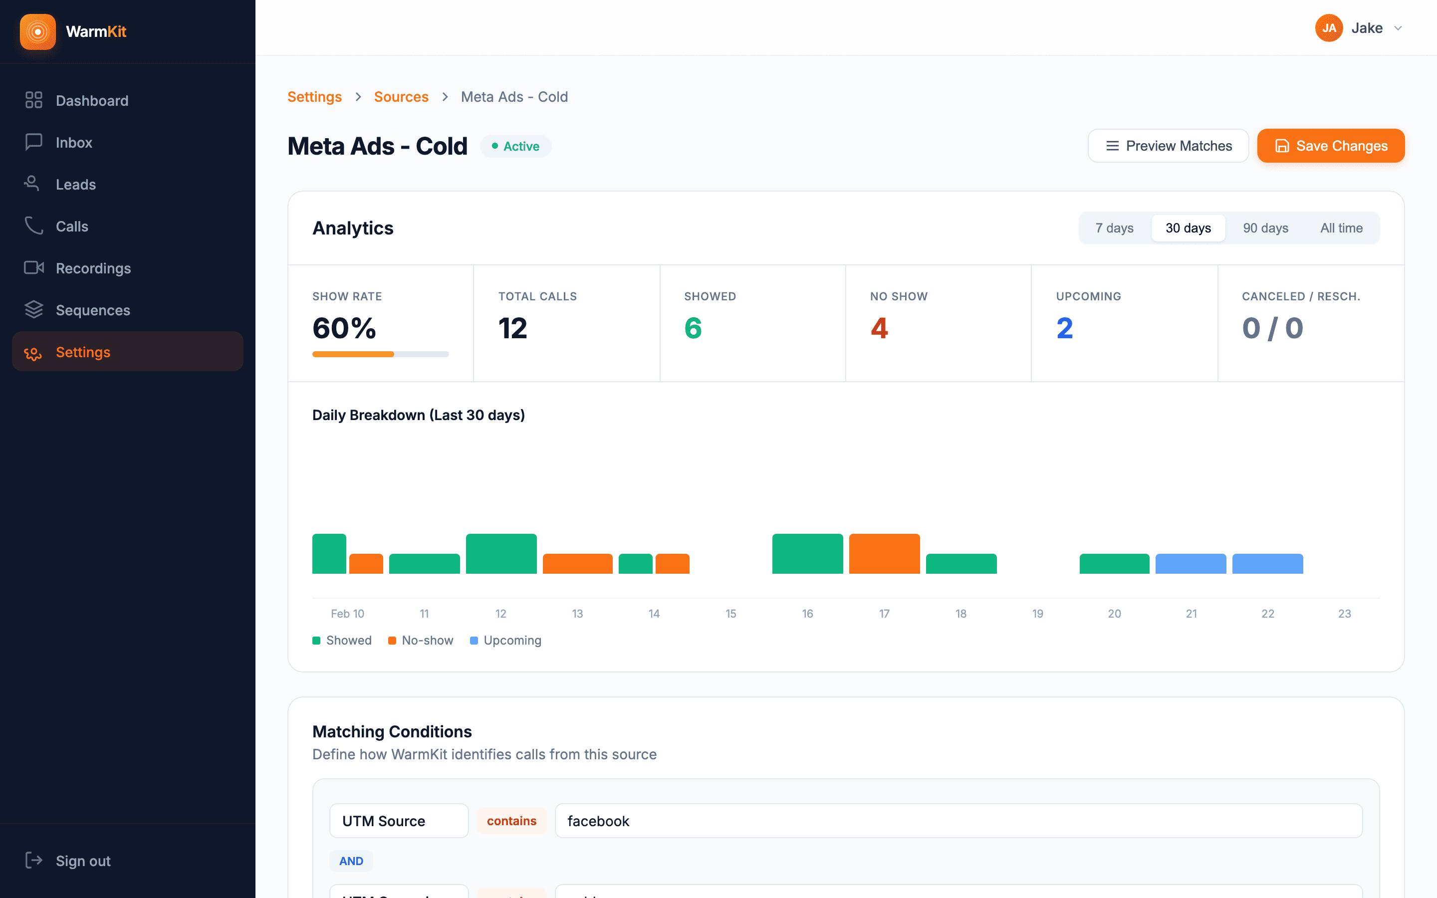Screen dimensions: 1437x898
Task: Open the UTM Source field selector
Action: pyautogui.click(x=399, y=821)
